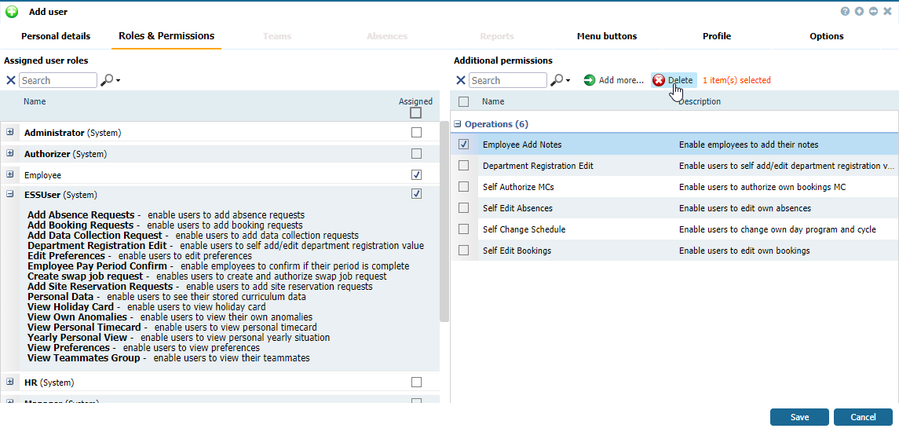Click the magnifier in Assigned user roles
The width and height of the screenshot is (899, 432).
108,80
